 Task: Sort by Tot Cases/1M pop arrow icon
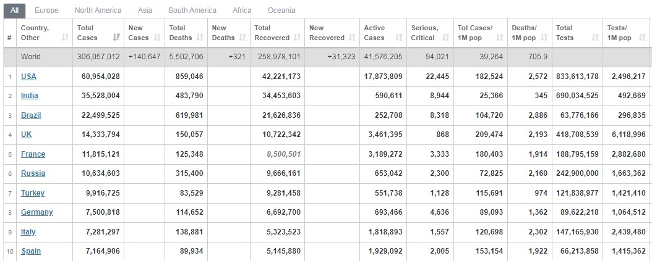(x=500, y=38)
